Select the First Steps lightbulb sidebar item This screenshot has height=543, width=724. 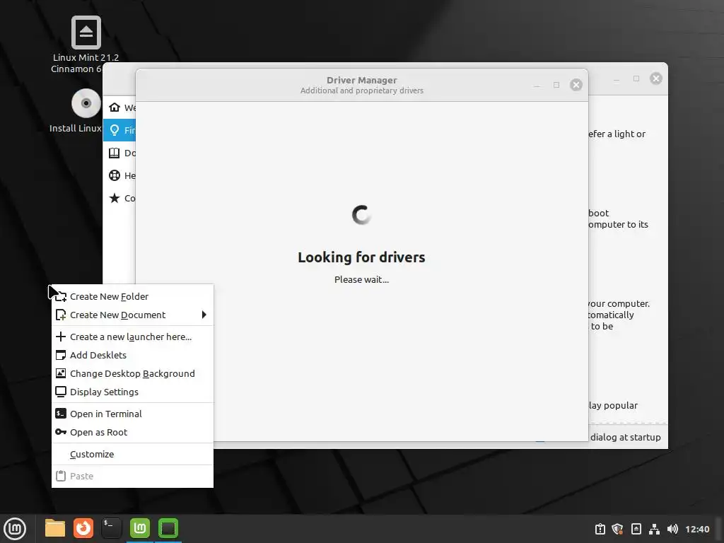point(119,130)
